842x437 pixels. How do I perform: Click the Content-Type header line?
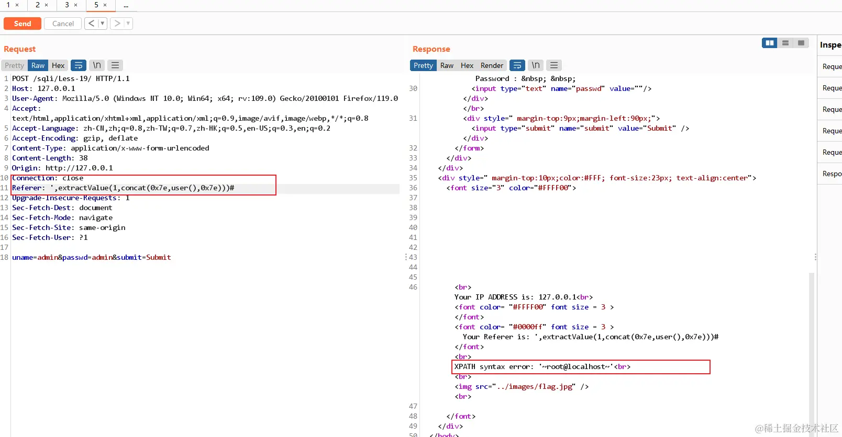[x=110, y=148]
